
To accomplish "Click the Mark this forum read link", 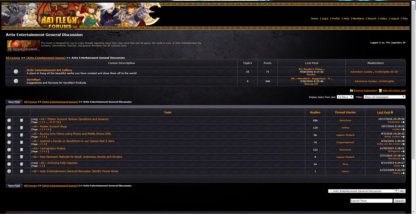I will tap(394, 90).
